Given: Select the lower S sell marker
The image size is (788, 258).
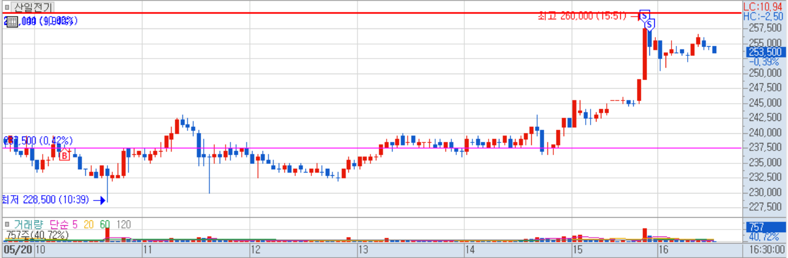Looking at the screenshot, I should pos(650,24).
